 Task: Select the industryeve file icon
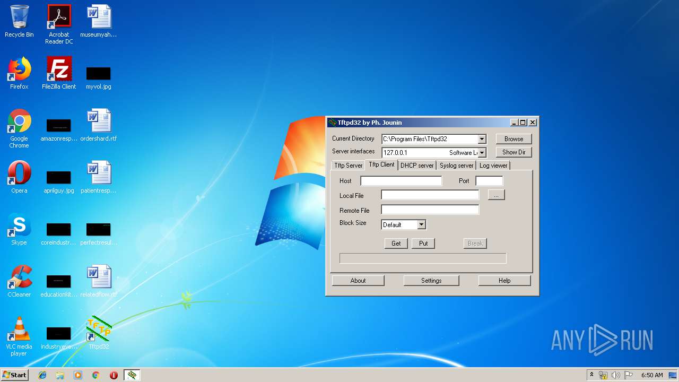point(59,337)
